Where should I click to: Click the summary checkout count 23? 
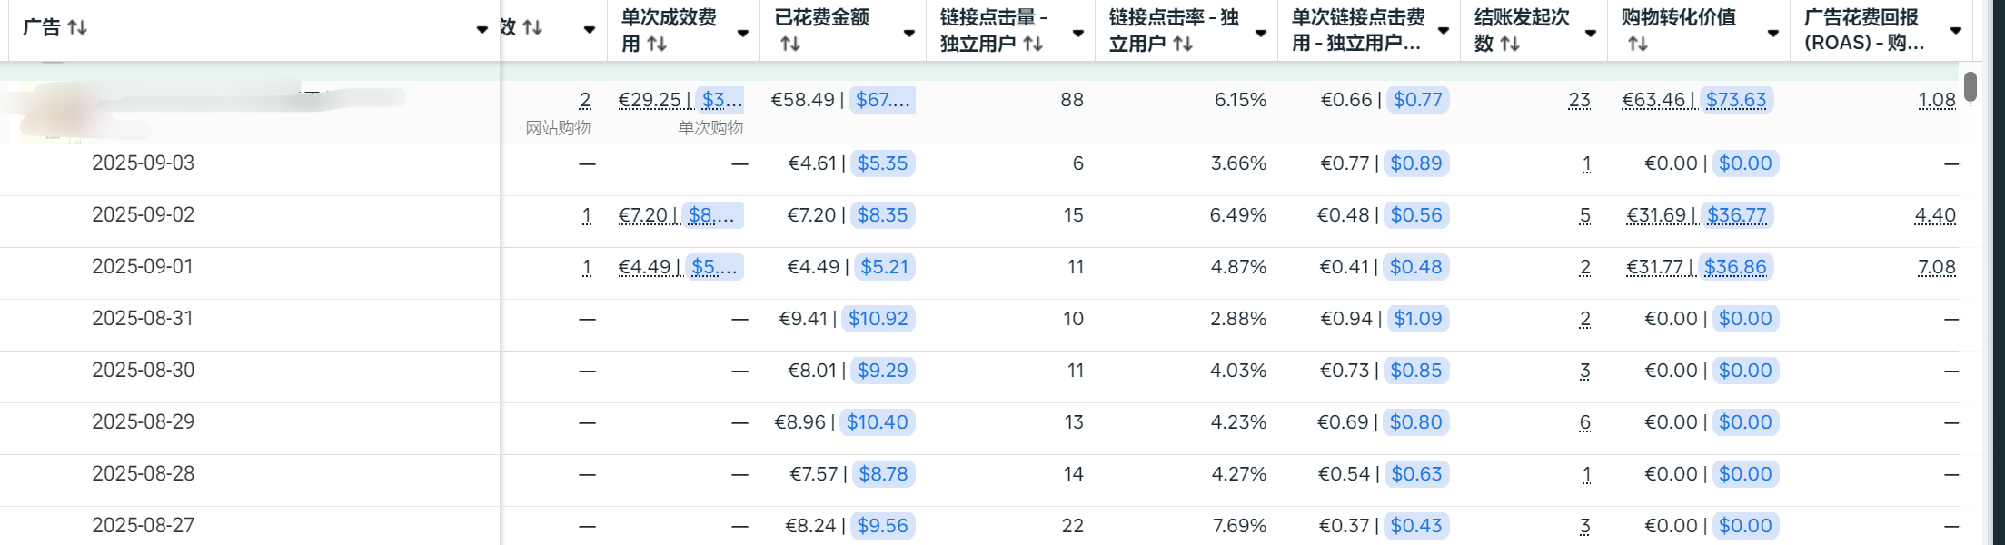[1579, 100]
